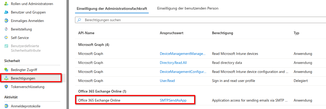Open Self-Service page label

coord(20,38)
